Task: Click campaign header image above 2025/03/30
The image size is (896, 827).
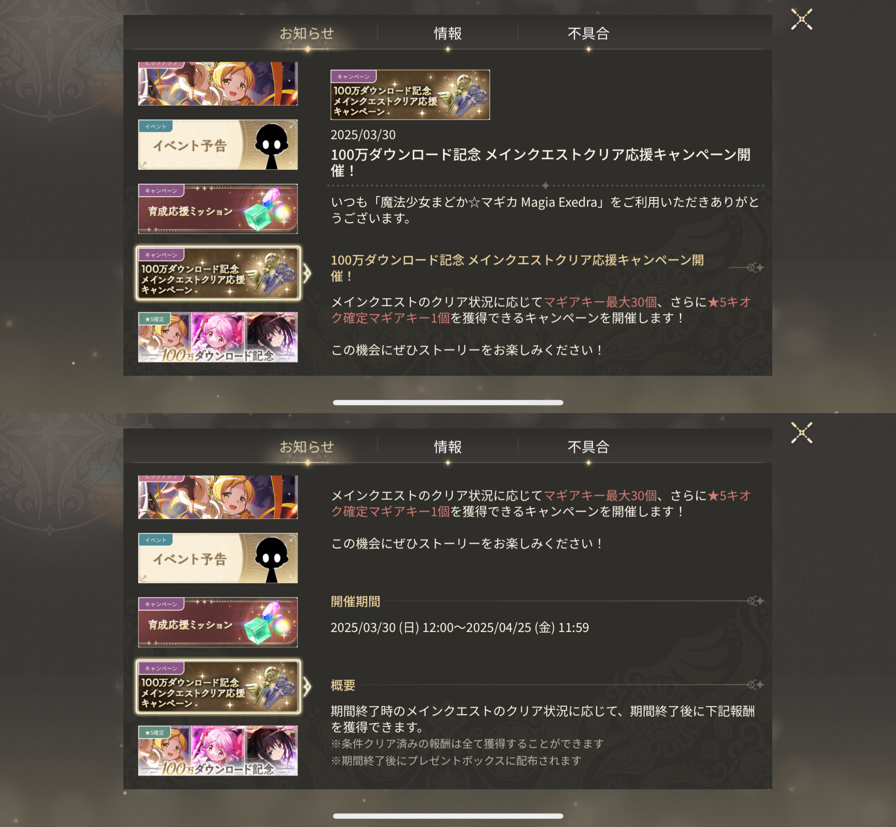Action: pyautogui.click(x=410, y=95)
